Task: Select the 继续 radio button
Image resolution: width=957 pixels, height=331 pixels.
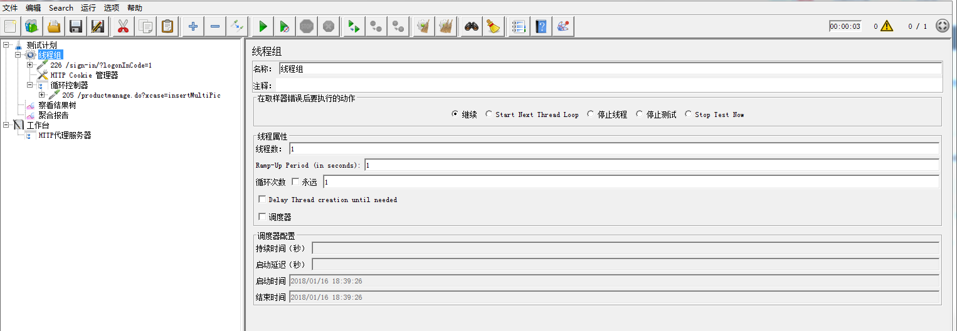Action: [x=455, y=115]
